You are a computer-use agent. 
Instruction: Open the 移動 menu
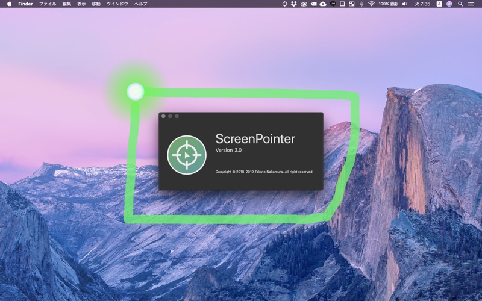point(96,4)
